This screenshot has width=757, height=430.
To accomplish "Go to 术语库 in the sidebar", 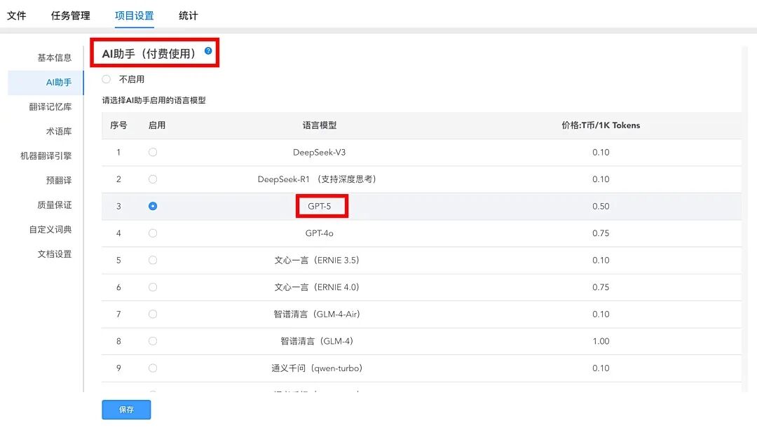I will click(59, 131).
